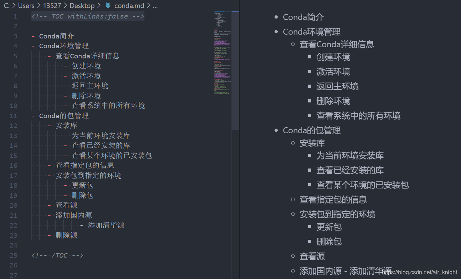
Task: Click '安装包到指定的环境' in the preview
Action: click(x=338, y=214)
